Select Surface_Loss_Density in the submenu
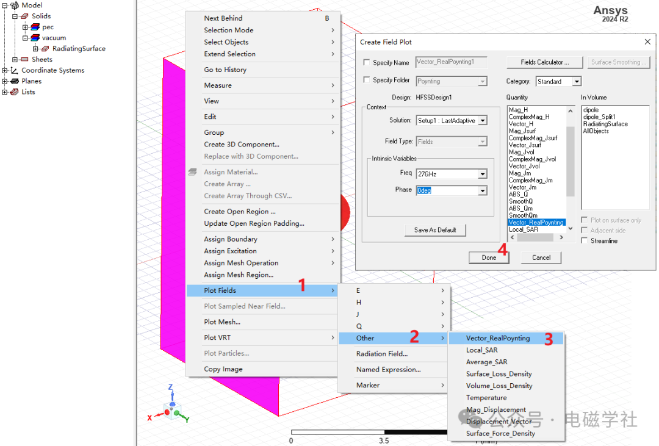Screen dimensions: 659x446 coord(506,374)
